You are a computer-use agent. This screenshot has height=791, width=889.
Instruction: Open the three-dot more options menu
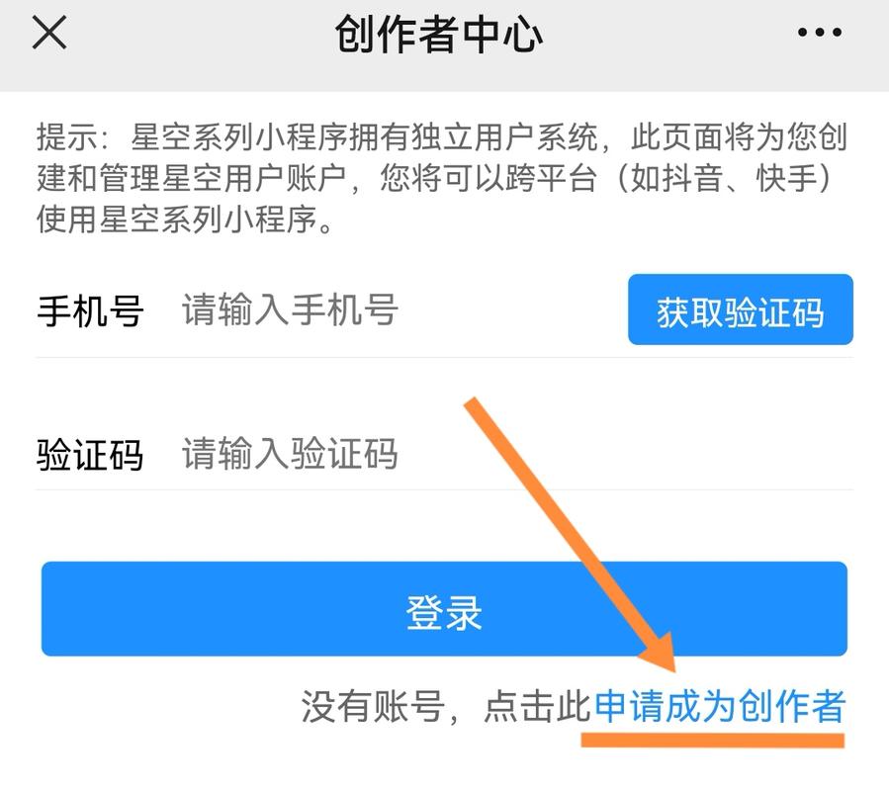[819, 33]
